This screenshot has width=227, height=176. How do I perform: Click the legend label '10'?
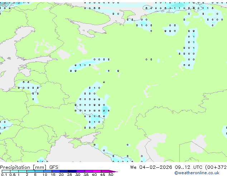45,175
